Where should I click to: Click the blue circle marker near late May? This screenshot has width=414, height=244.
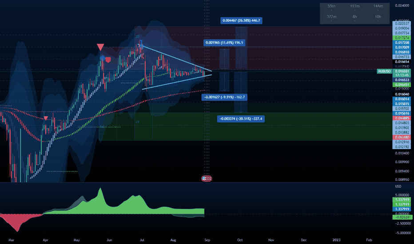[103, 58]
